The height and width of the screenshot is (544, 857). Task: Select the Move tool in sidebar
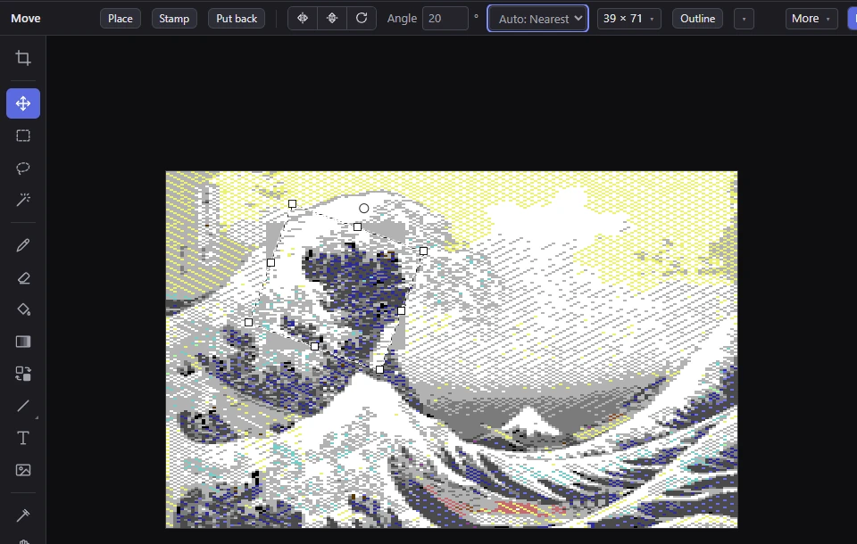coord(23,103)
